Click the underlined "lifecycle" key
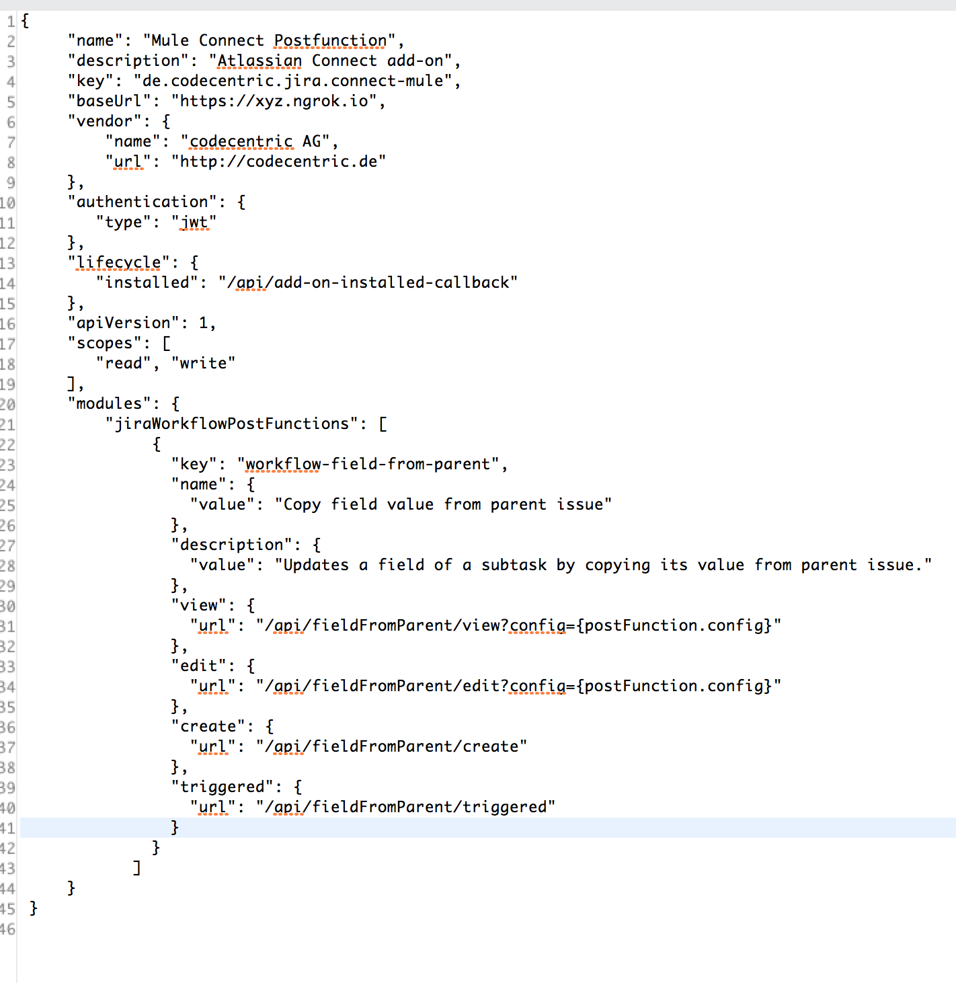The image size is (956, 983). 119,263
